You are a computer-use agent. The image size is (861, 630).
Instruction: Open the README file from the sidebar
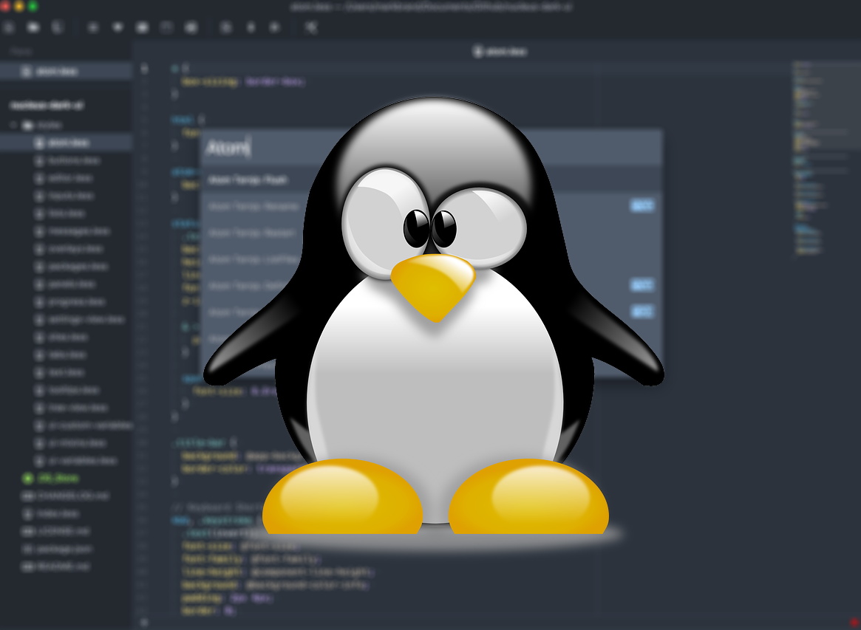pyautogui.click(x=53, y=566)
